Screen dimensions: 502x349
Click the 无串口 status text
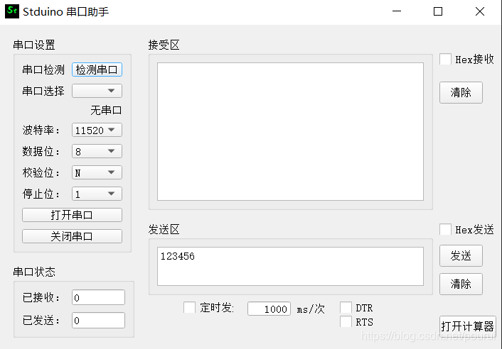point(106,111)
